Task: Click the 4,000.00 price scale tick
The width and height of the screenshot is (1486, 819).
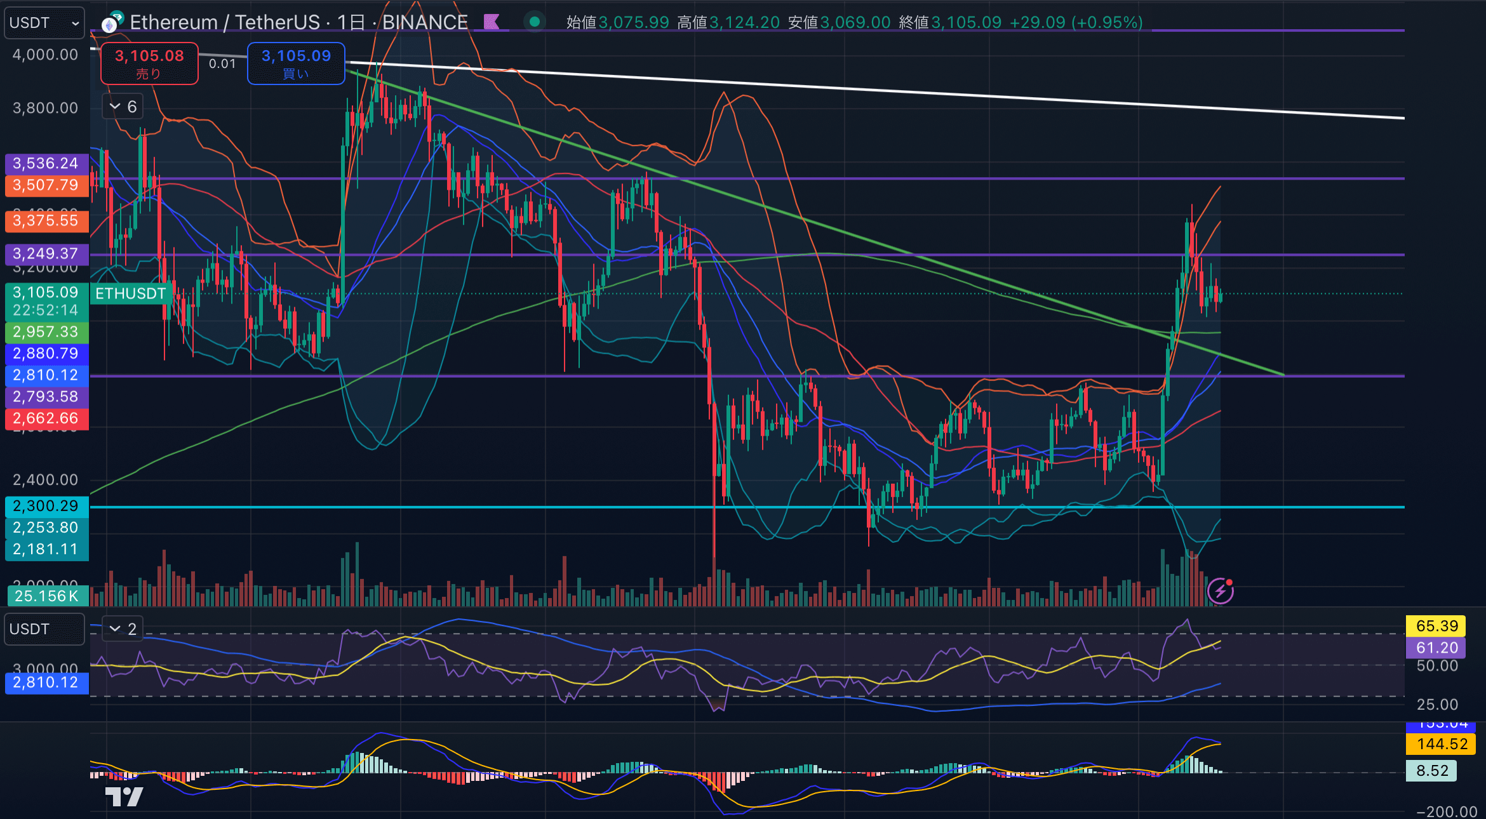Action: point(45,55)
